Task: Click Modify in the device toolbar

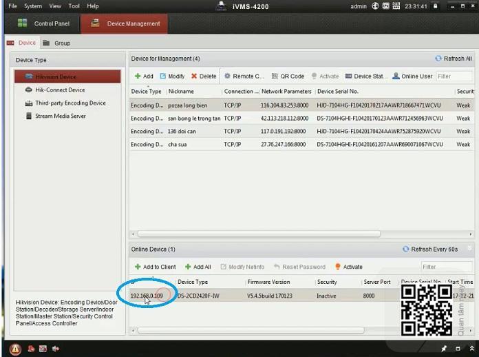Action: click(172, 76)
